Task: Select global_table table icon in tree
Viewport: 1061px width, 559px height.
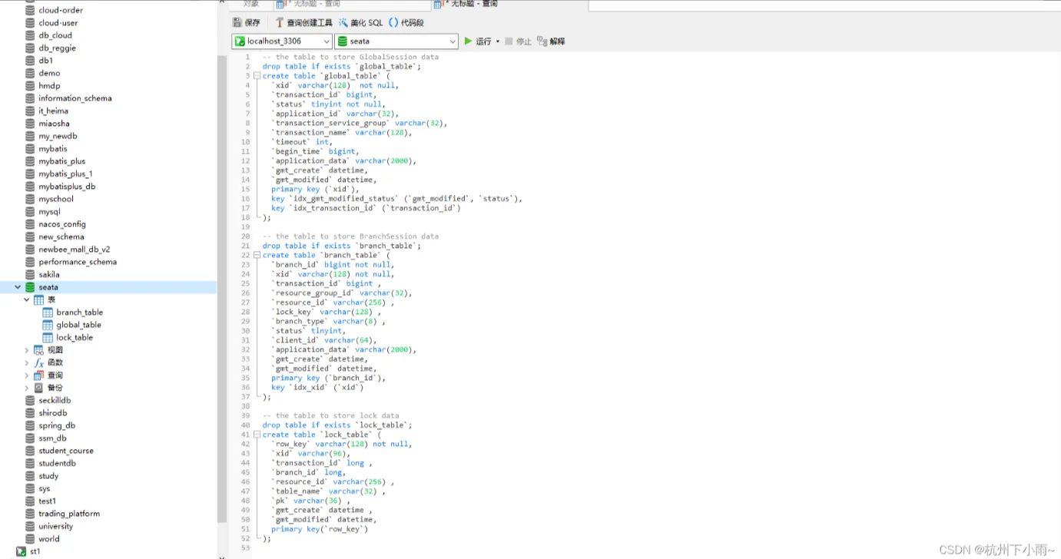Action: point(48,325)
